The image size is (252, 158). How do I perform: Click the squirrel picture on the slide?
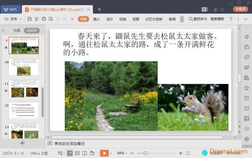pos(193,107)
